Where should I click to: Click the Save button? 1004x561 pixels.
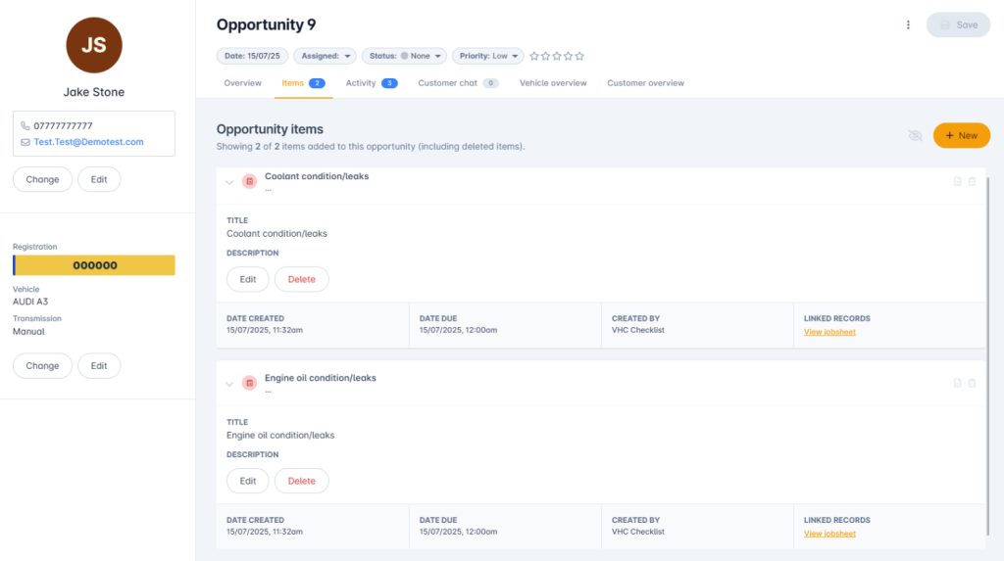(x=959, y=24)
